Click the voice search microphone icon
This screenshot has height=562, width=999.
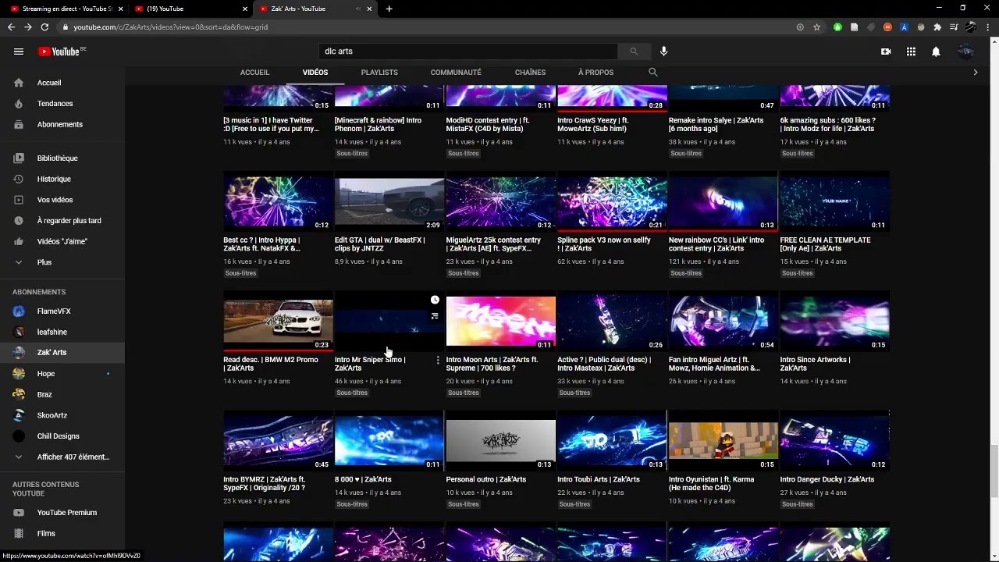click(x=663, y=52)
